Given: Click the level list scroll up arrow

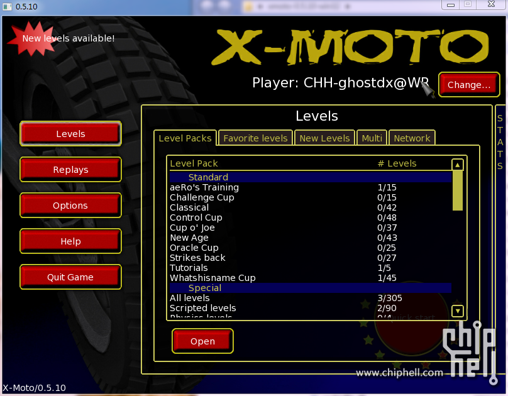Looking at the screenshot, I should tap(458, 165).
